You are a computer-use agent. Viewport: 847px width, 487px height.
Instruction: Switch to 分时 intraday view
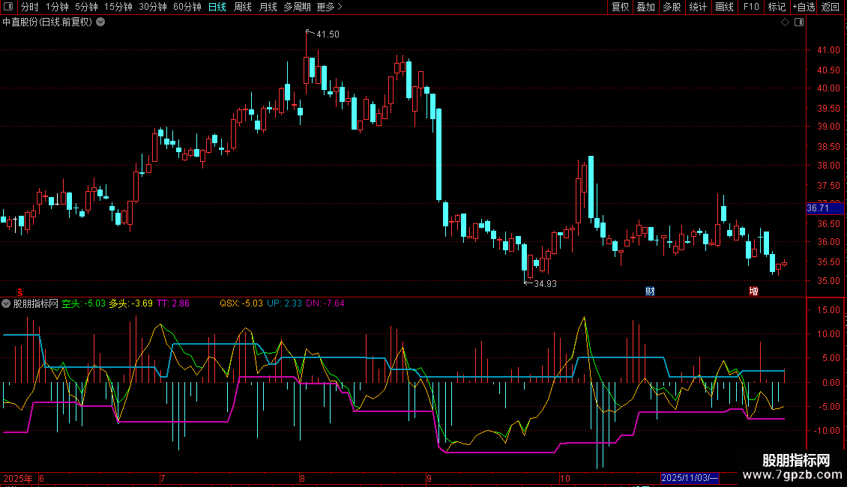click(29, 7)
